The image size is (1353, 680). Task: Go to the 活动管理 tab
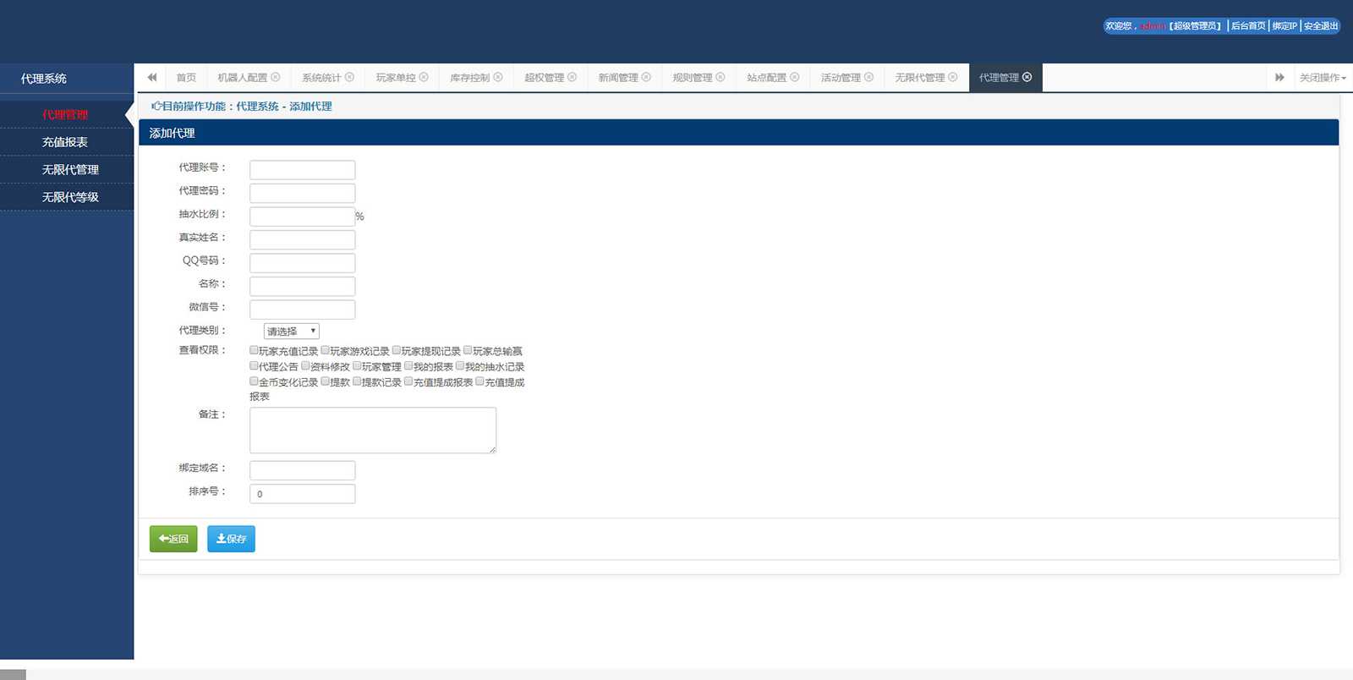(841, 78)
